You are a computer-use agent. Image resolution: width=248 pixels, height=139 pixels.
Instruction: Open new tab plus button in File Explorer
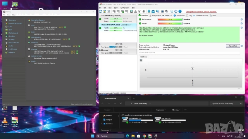point(134,98)
